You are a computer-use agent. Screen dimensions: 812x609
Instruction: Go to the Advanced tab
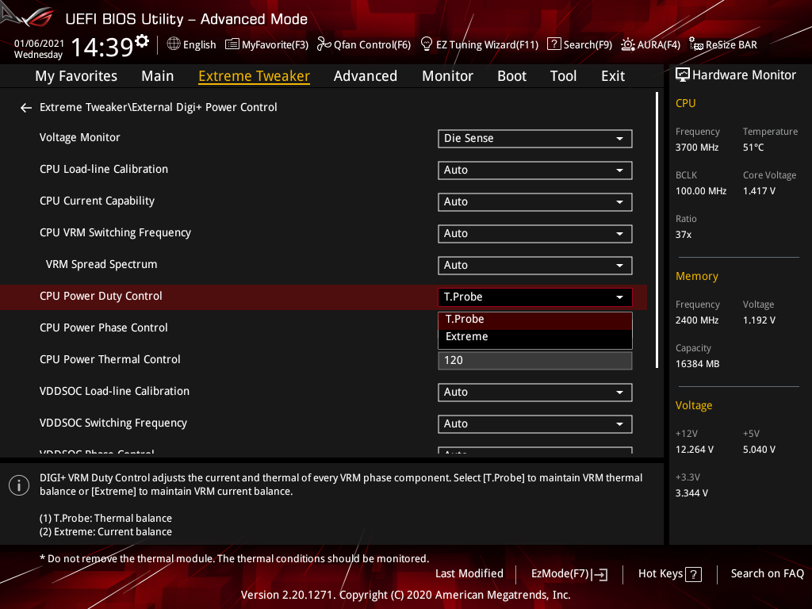tap(365, 76)
